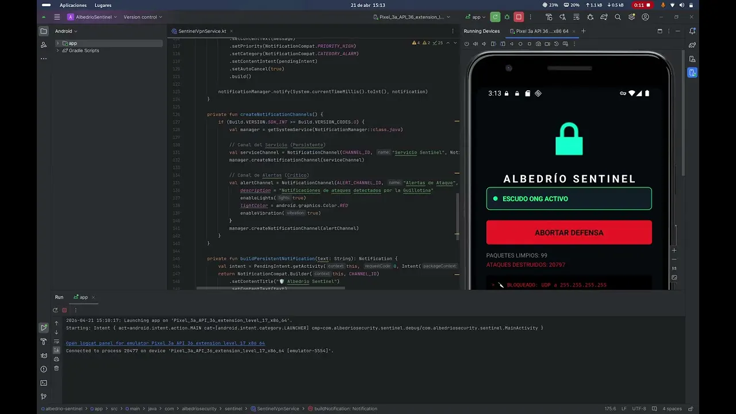Viewport: 736px width, 414px height.
Task: Zoom in emulator with plus button
Action: [x=674, y=250]
